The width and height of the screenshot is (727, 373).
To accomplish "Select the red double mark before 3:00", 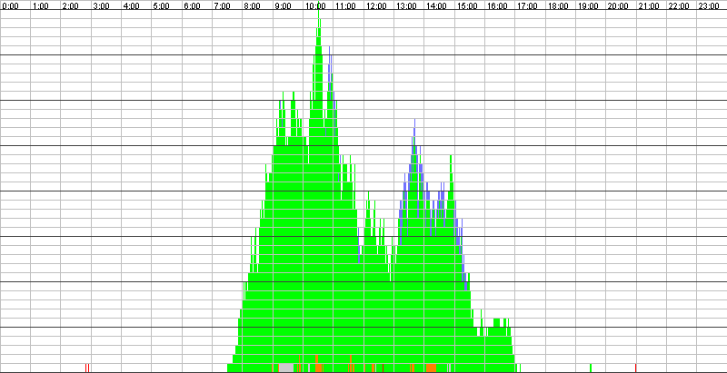I will tap(87, 368).
